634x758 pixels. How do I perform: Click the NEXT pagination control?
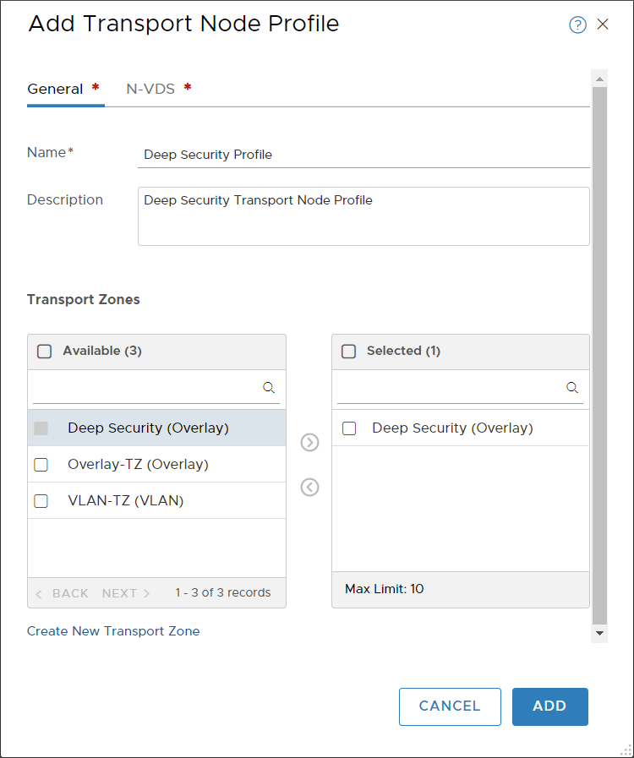pos(126,593)
